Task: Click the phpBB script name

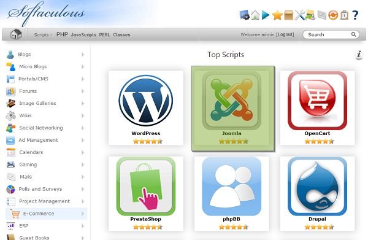Action: (231, 219)
